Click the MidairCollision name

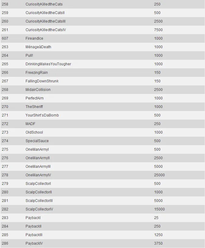(x=38, y=90)
